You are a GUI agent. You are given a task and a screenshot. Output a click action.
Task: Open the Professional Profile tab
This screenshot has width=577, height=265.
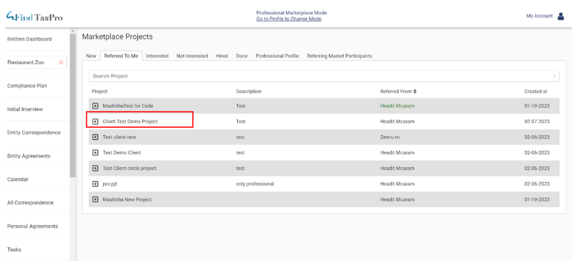point(277,56)
